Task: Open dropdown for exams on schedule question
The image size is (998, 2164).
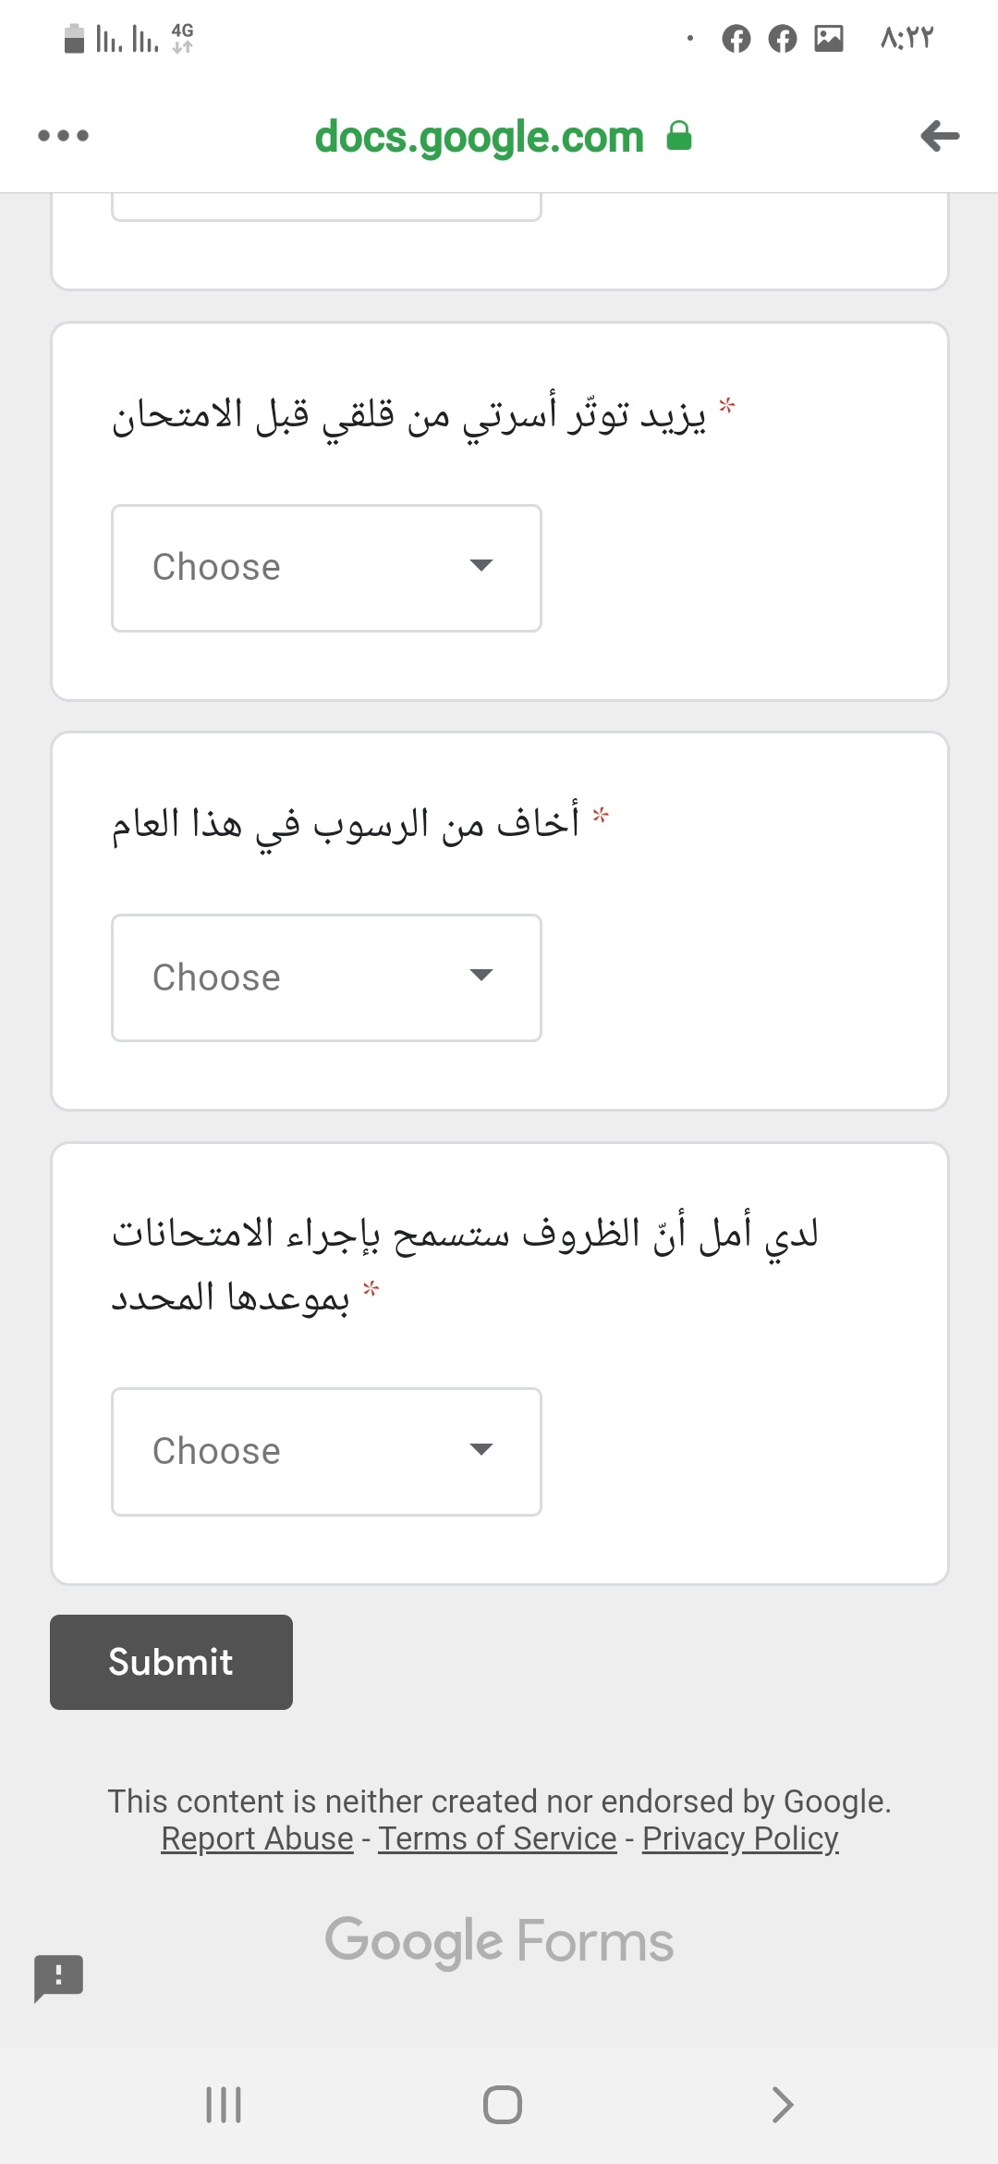Action: (x=326, y=1451)
